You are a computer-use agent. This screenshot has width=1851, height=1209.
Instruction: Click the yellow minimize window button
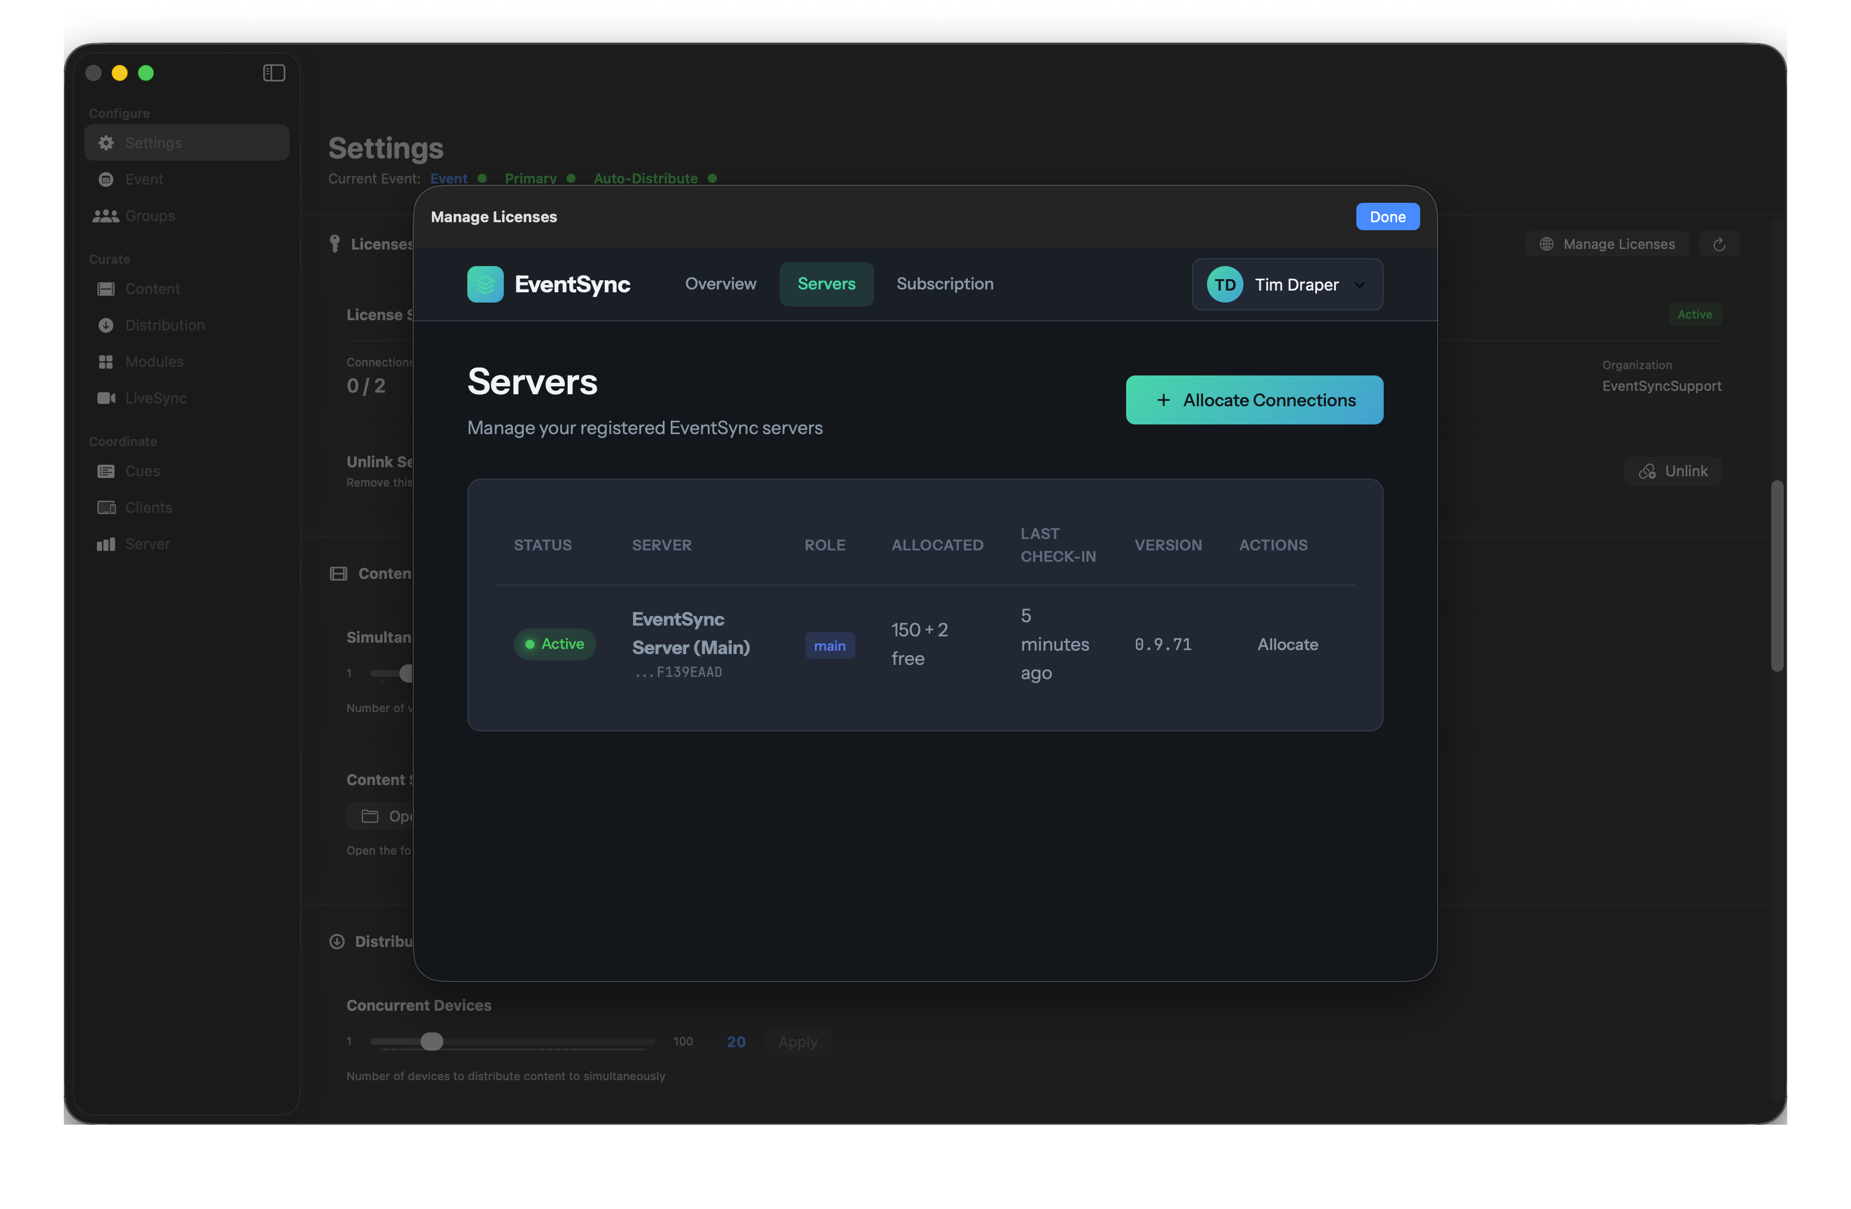pos(119,72)
